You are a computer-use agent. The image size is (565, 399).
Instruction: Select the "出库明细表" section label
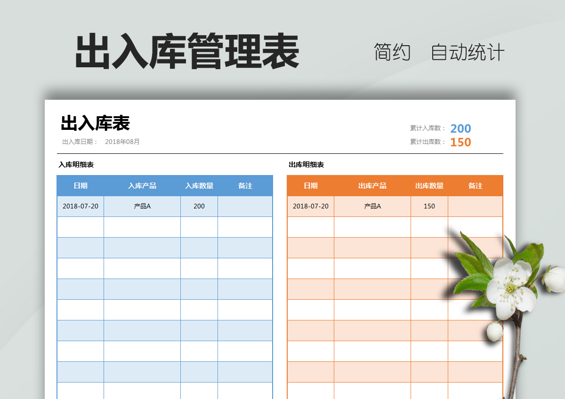pos(306,165)
